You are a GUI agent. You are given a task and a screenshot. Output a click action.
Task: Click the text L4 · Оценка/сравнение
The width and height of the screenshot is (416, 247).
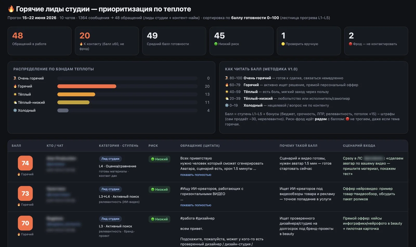coord(118,166)
